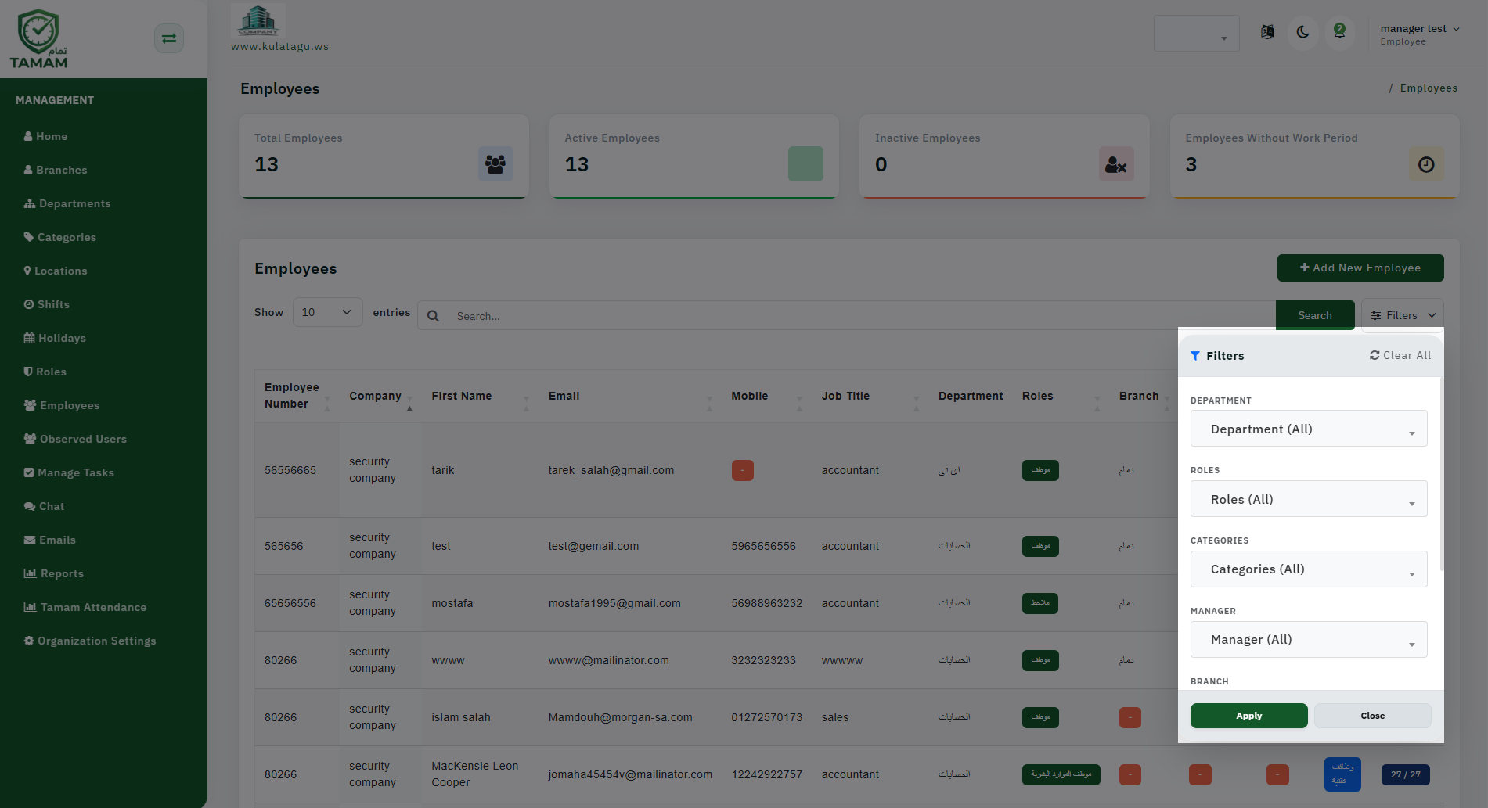The height and width of the screenshot is (808, 1488).
Task: Open Locations in sidebar
Action: [x=56, y=271]
